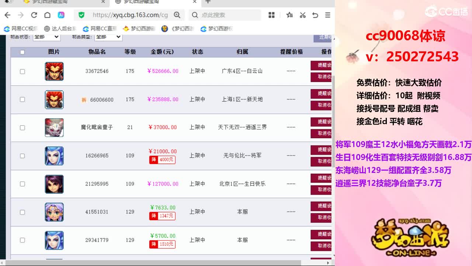The height and width of the screenshot is (266, 472).
Task: Open character avatar for item 21295995
Action: point(54,184)
